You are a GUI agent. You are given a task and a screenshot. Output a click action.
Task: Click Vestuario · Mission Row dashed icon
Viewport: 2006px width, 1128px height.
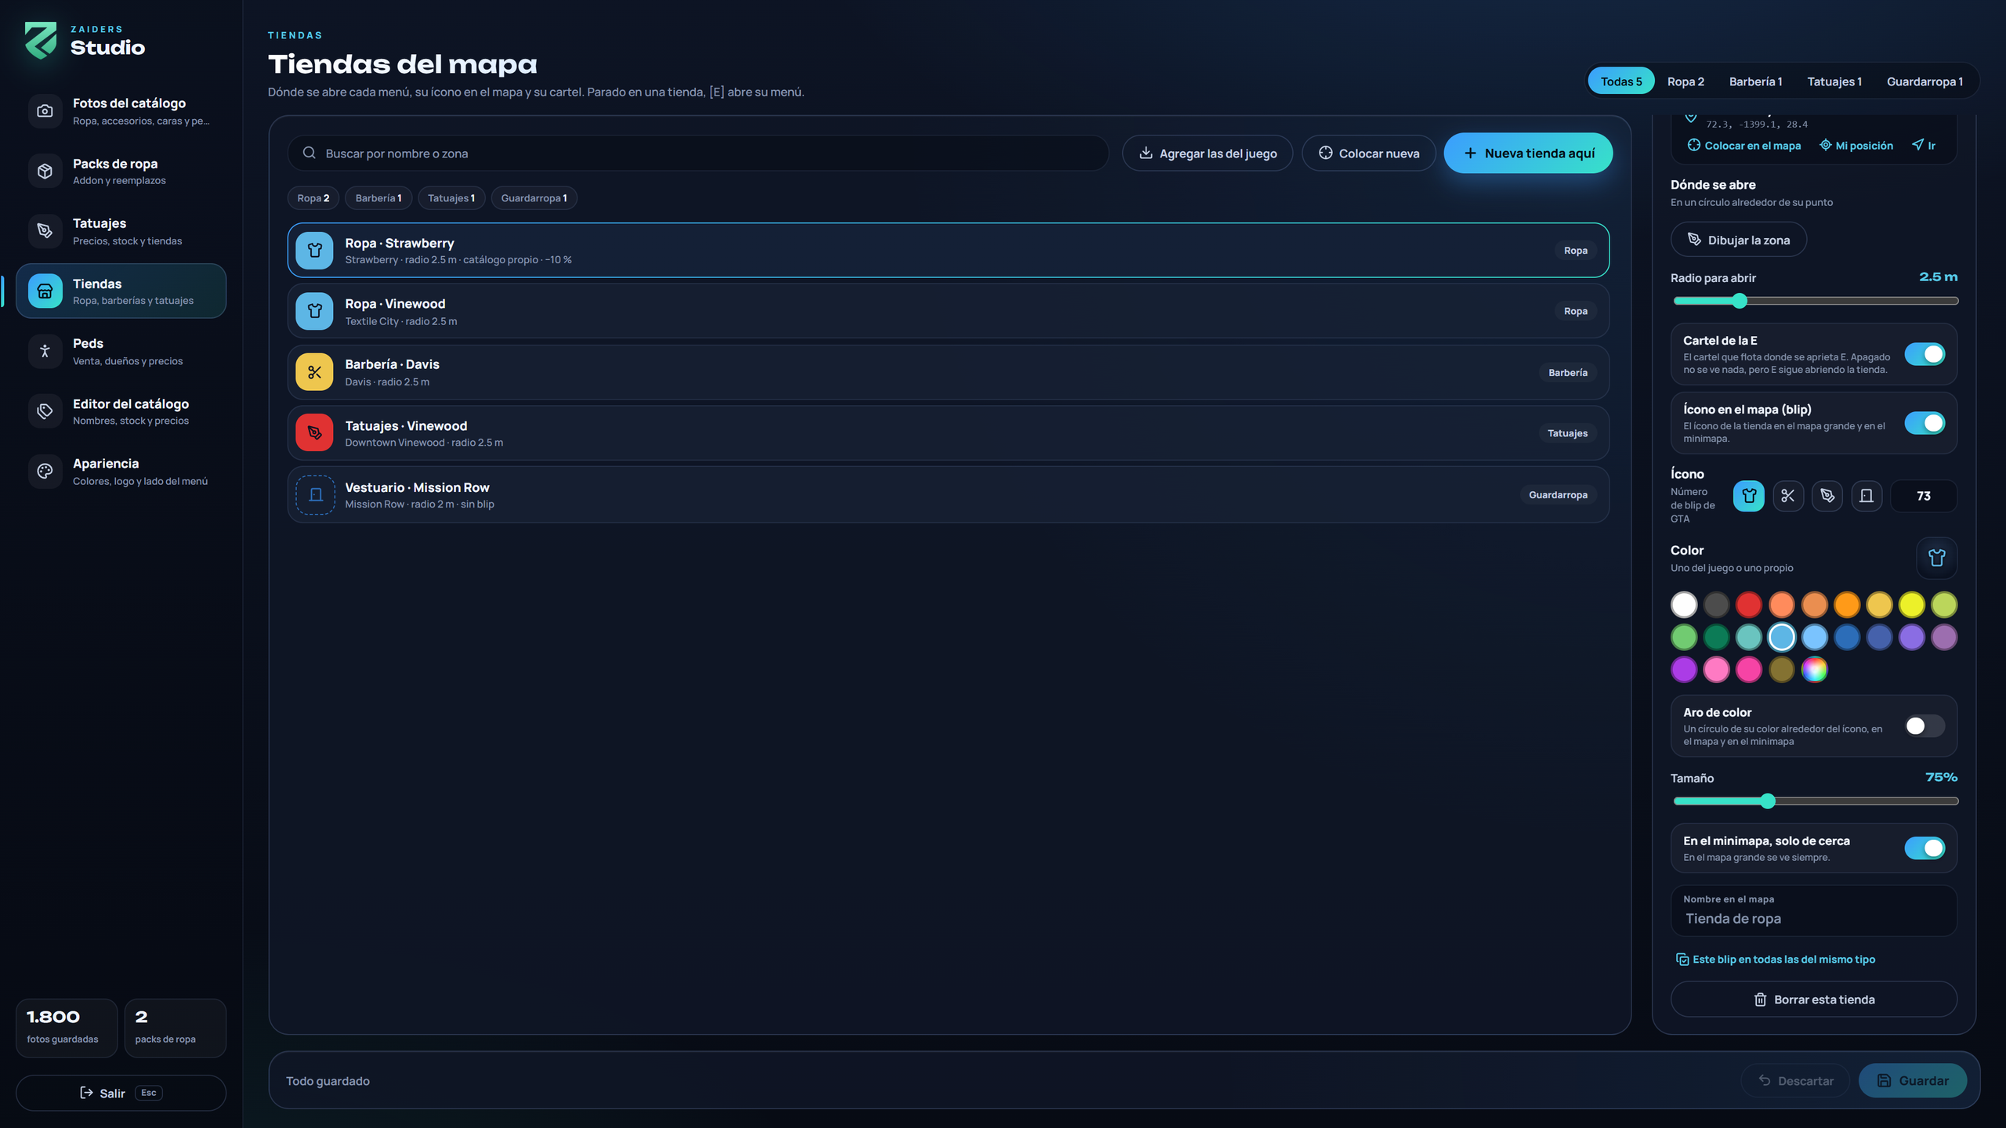[315, 495]
